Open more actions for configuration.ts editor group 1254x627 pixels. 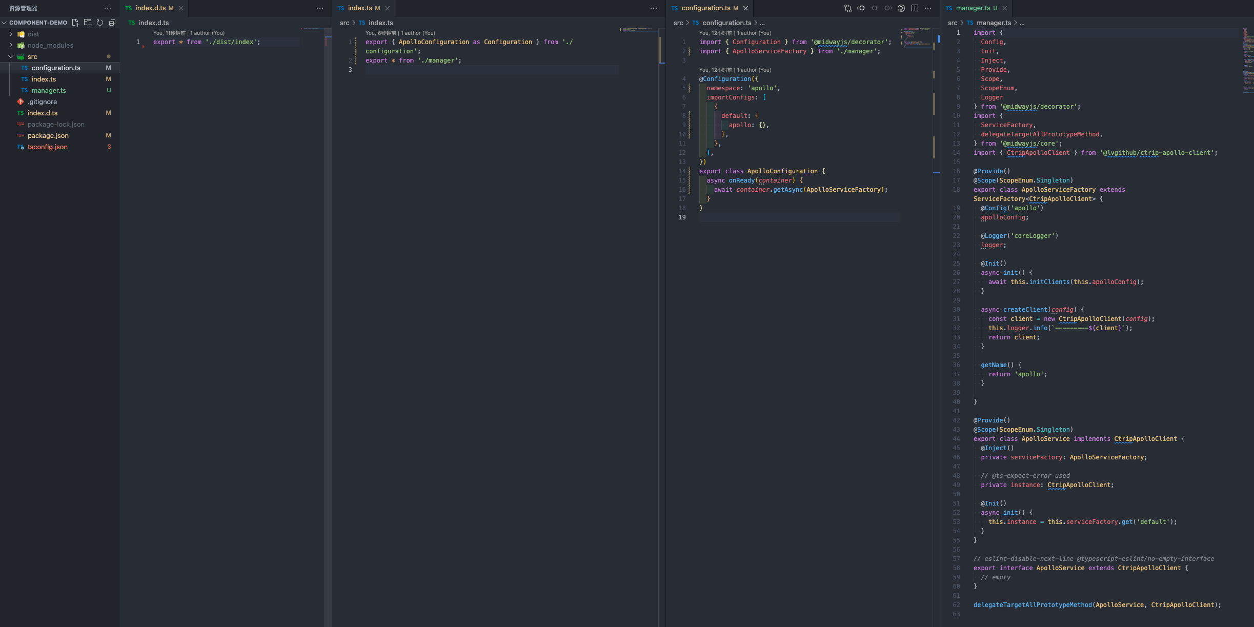pyautogui.click(x=928, y=8)
